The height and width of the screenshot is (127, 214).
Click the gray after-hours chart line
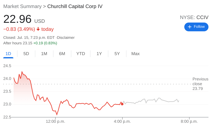[151, 100]
